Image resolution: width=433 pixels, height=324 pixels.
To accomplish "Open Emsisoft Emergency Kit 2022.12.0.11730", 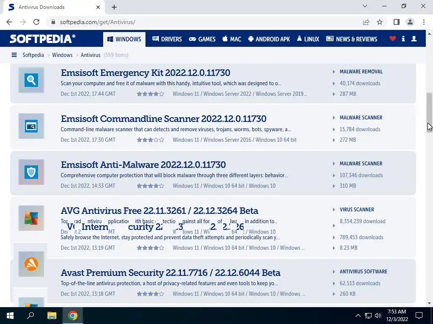I will click(x=145, y=73).
